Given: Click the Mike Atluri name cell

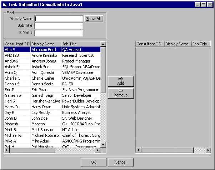Looking at the screenshot, I should tap(46, 141).
